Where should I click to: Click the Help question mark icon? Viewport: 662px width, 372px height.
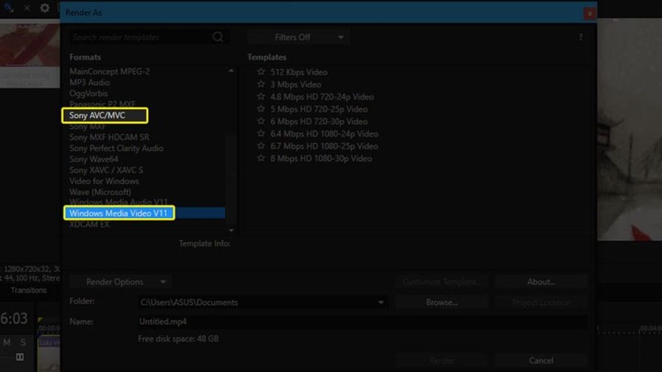point(580,37)
